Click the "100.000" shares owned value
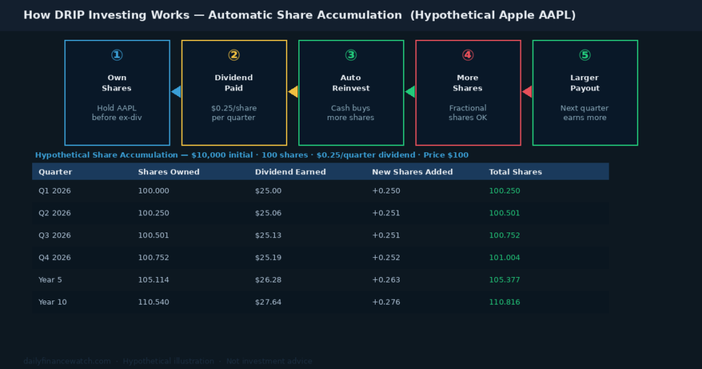The height and width of the screenshot is (369, 702). pos(154,191)
